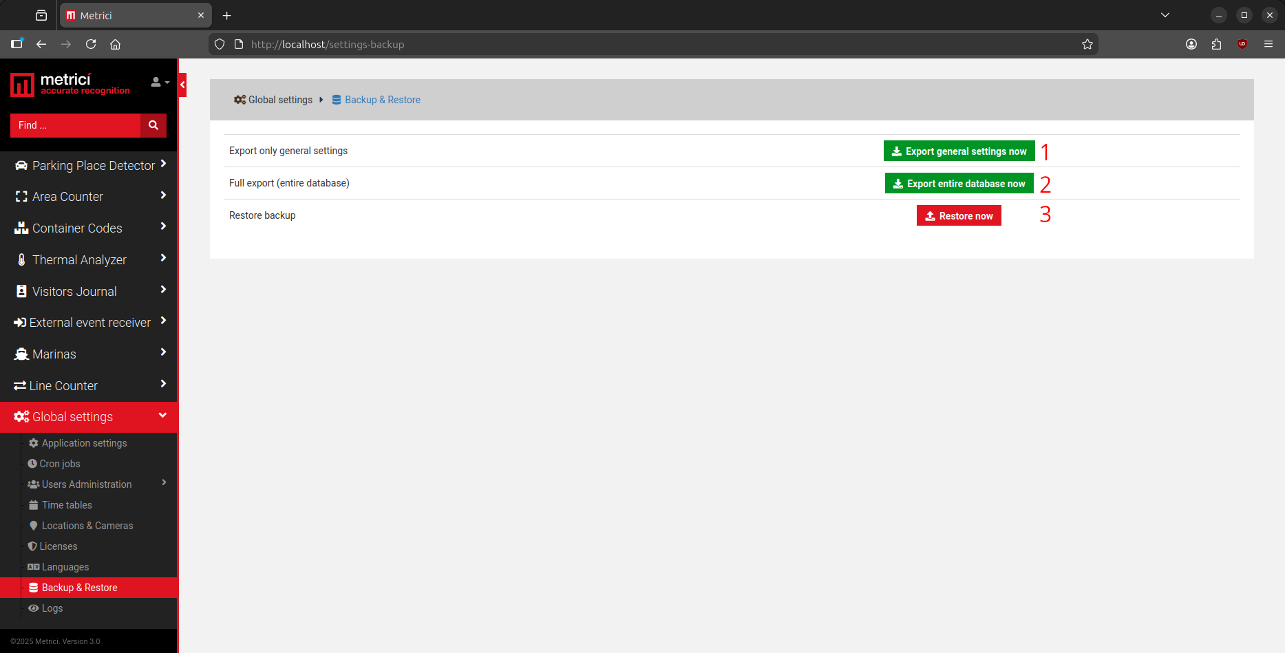Screen dimensions: 1285x653
Task: Click the Marinas ship icon
Action: [21, 354]
